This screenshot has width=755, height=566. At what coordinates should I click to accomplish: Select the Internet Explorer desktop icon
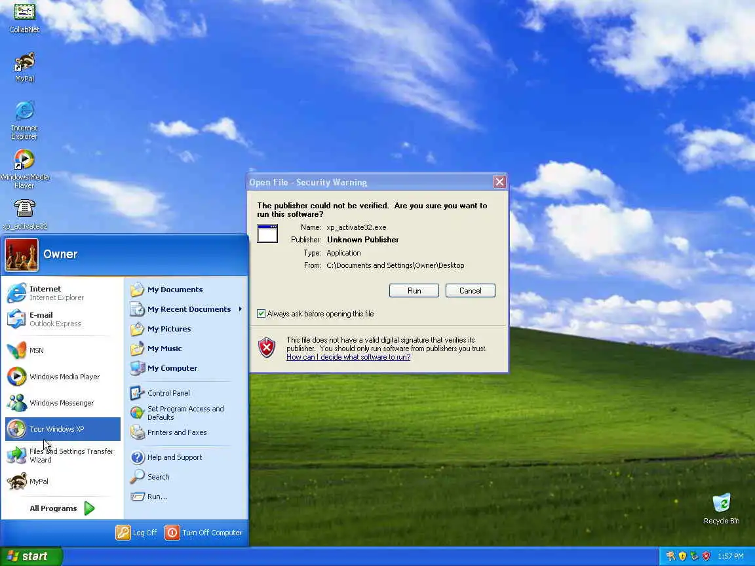(x=24, y=120)
